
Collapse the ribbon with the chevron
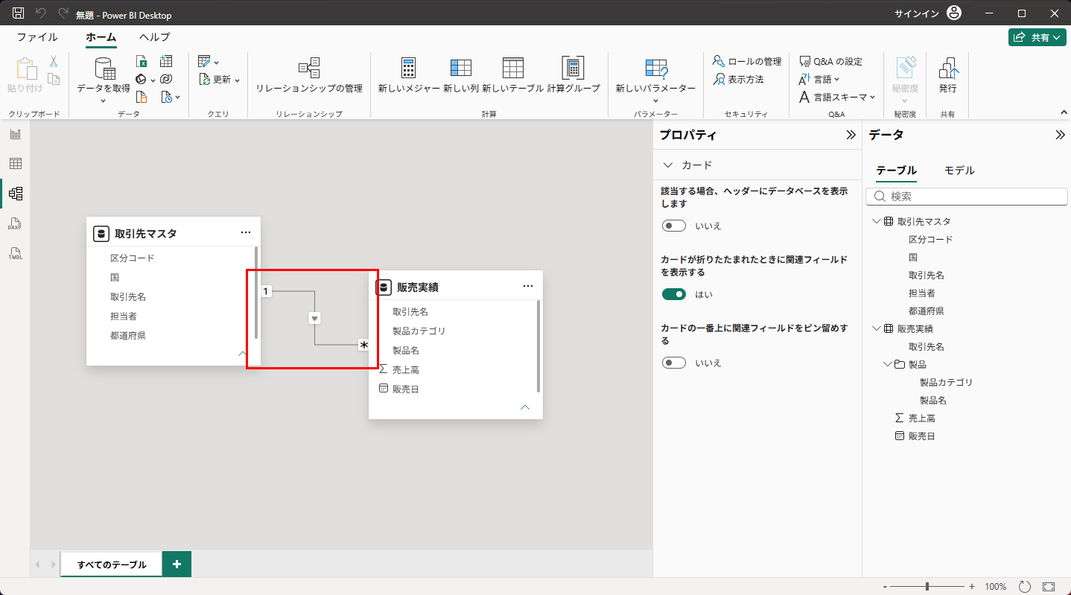1064,112
